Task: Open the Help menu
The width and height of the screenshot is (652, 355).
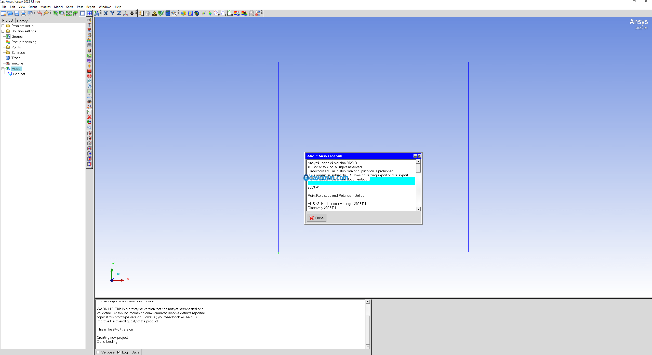Action: tap(118, 7)
